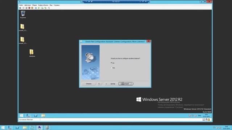Open the Справка menu

[x=57, y=5]
